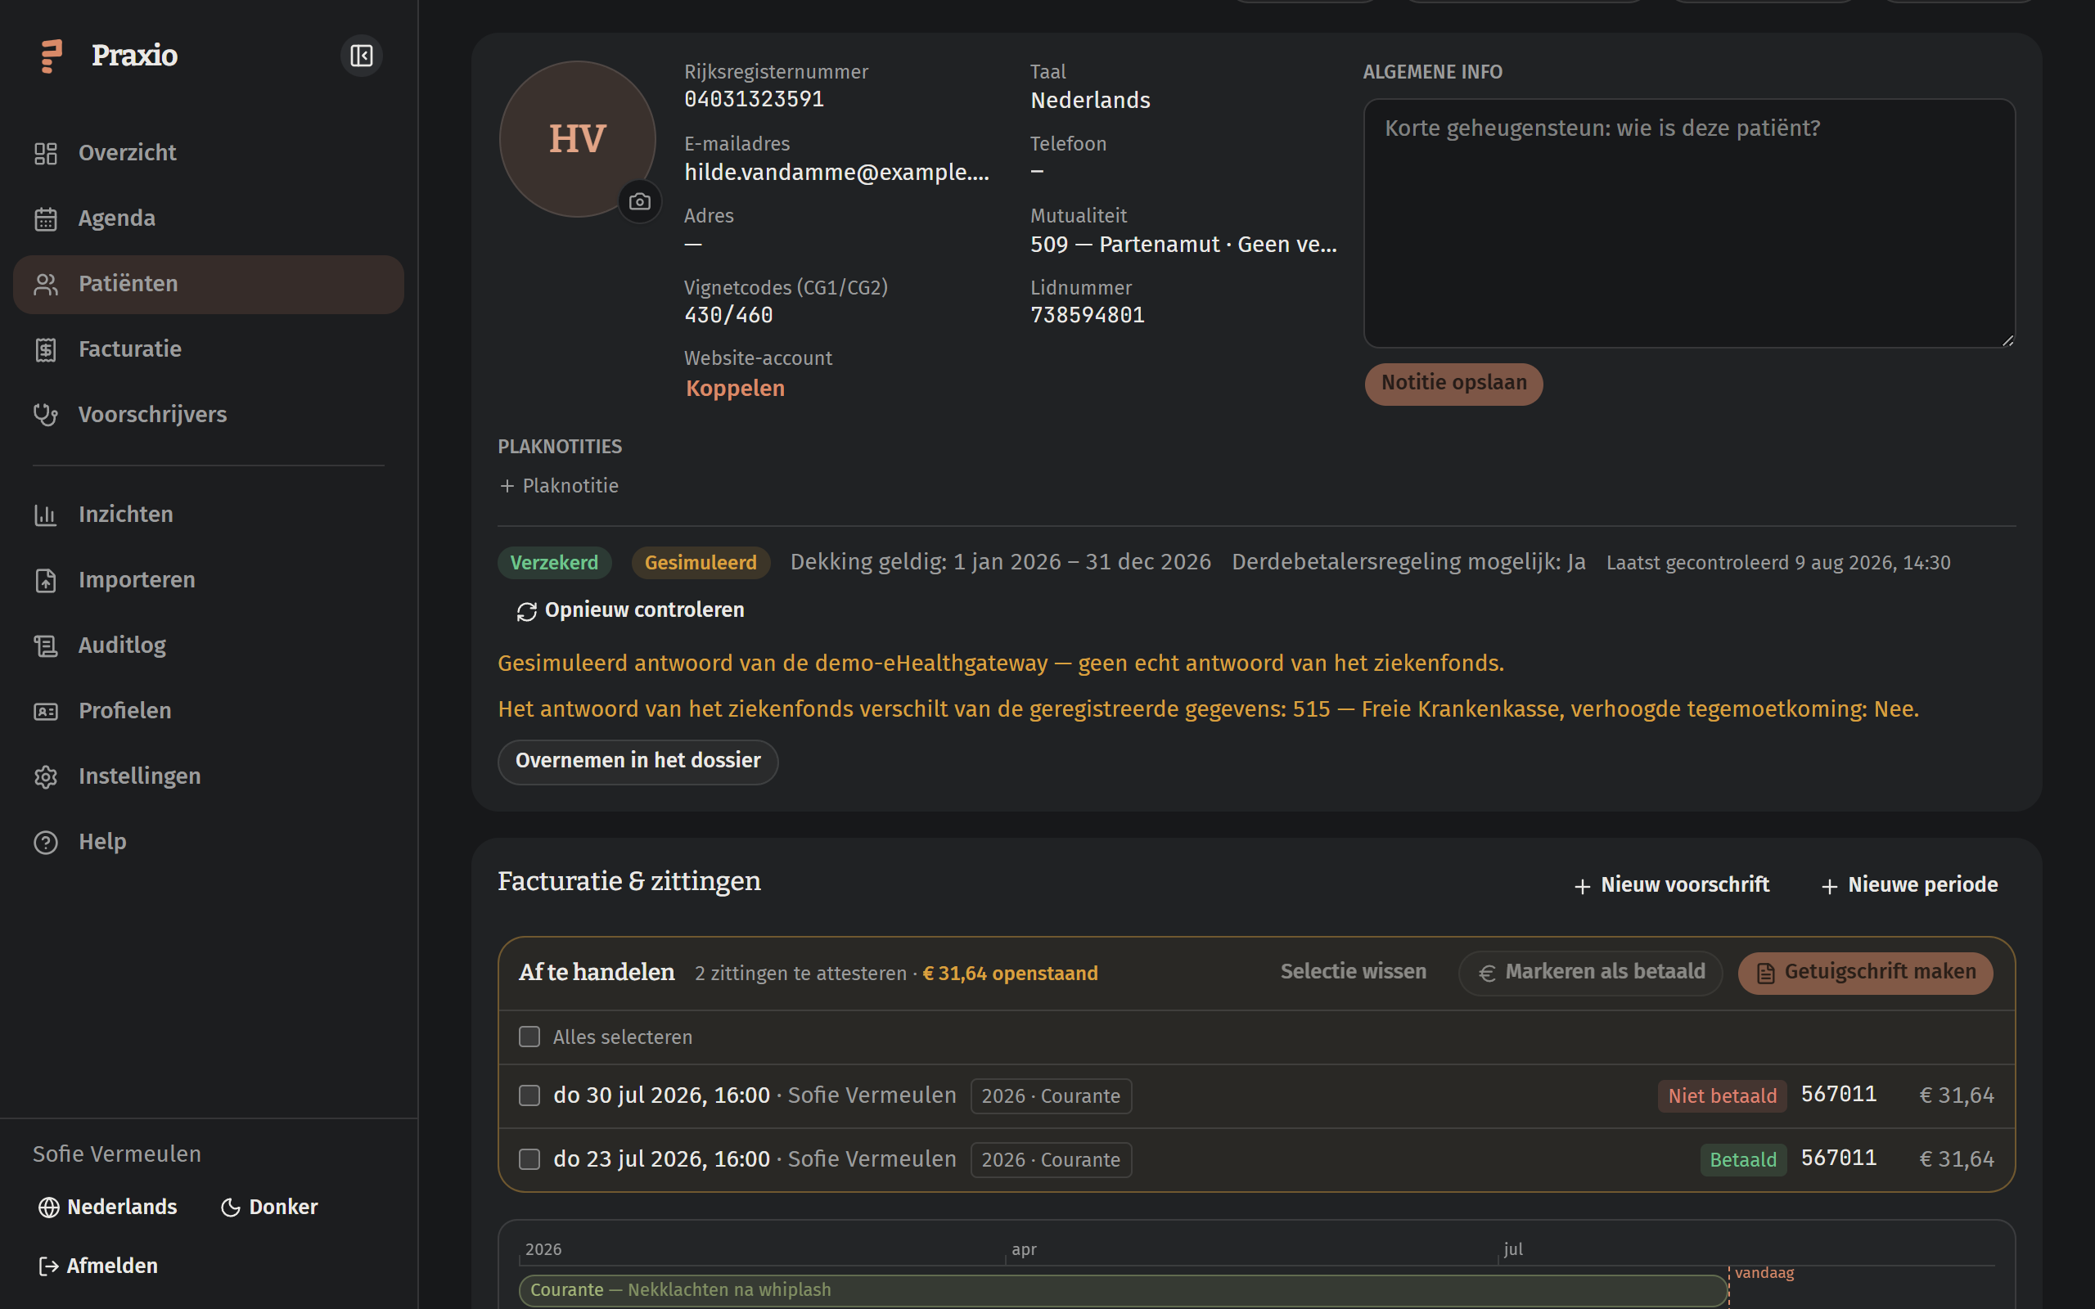Click the Verzekerd badge
This screenshot has width=2095, height=1309.
554,563
